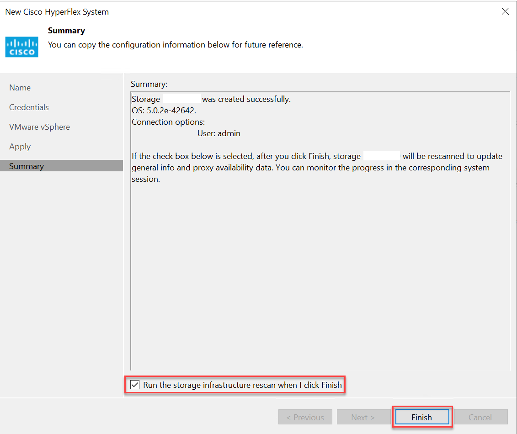Navigate to the VMware vSphere step
Viewport: 517px width, 434px height.
[39, 127]
